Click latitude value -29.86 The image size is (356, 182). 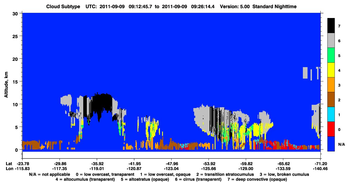click(x=59, y=164)
